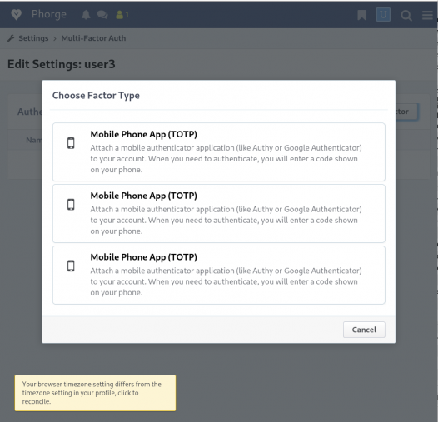Choose the second Mobile Phone App (TOTP) option
This screenshot has width=438, height=422.
(x=219, y=213)
